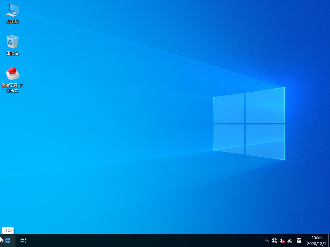Click the wallpaper Windows logo's bottom-right pane

pos(265,142)
